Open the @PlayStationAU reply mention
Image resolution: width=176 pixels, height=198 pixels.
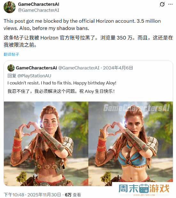[x=34, y=76]
